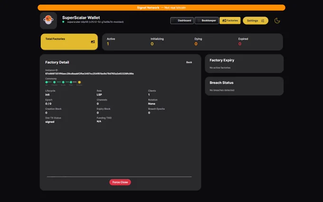Click the yellow final ceremony step dot
Image resolution: width=323 pixels, height=202 pixels.
[79, 82]
